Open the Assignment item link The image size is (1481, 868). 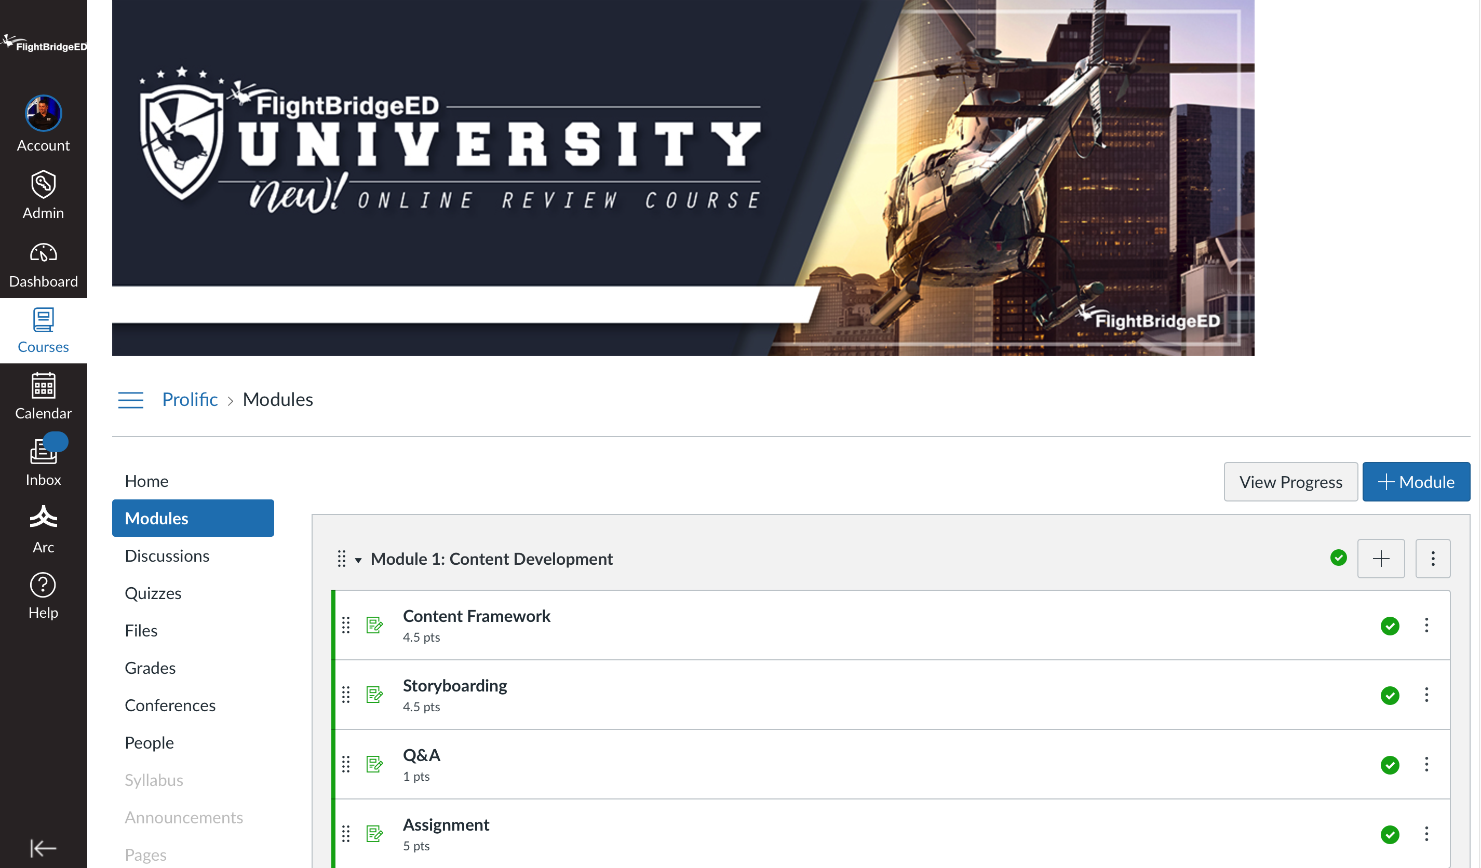coord(446,824)
